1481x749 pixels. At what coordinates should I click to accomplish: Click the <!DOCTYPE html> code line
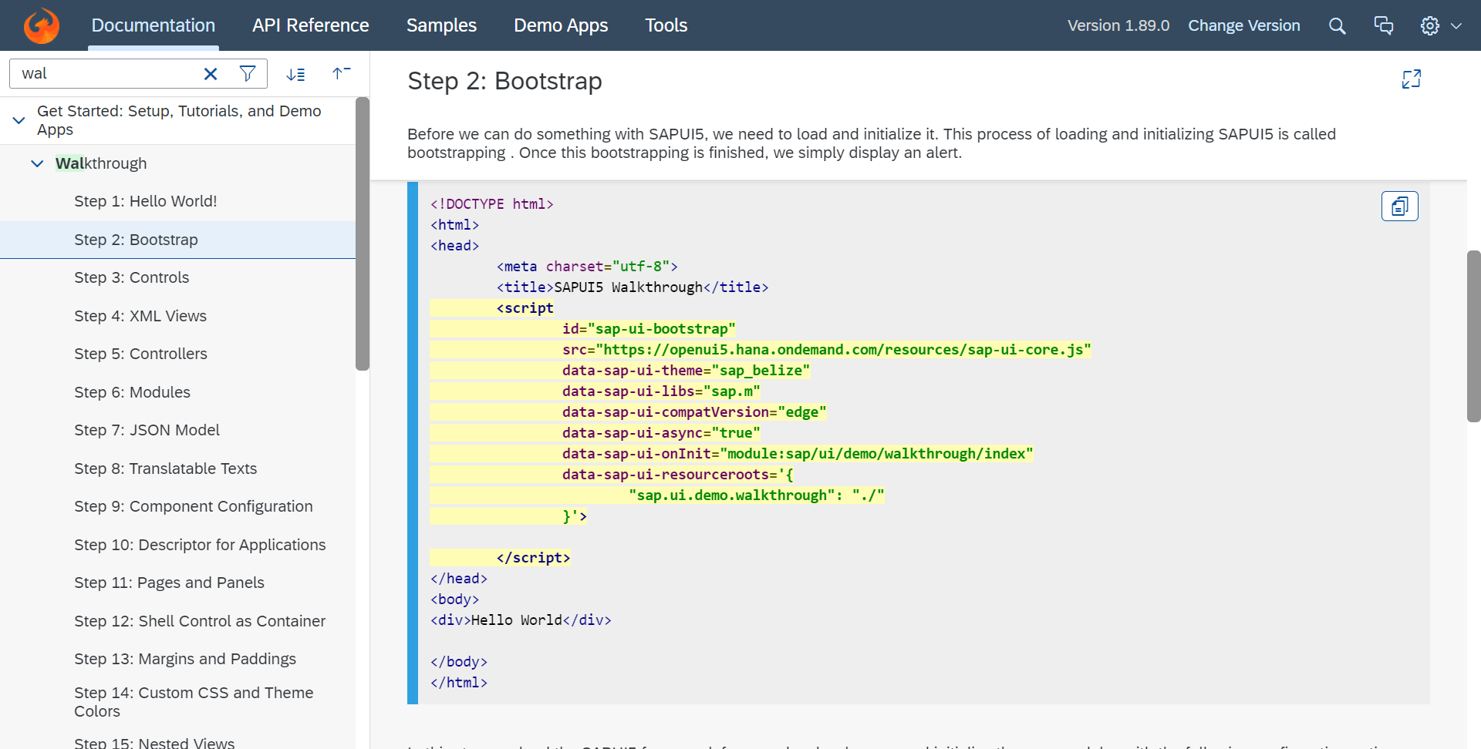pos(492,204)
